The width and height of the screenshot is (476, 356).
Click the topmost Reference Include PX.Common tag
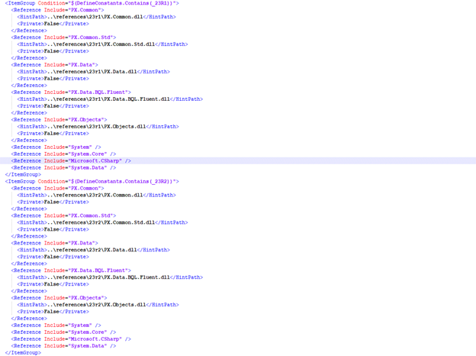tap(57, 10)
